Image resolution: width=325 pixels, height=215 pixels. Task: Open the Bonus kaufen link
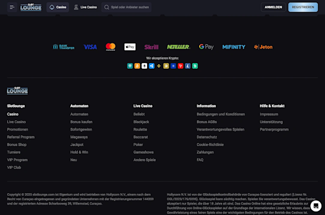pyautogui.click(x=81, y=122)
